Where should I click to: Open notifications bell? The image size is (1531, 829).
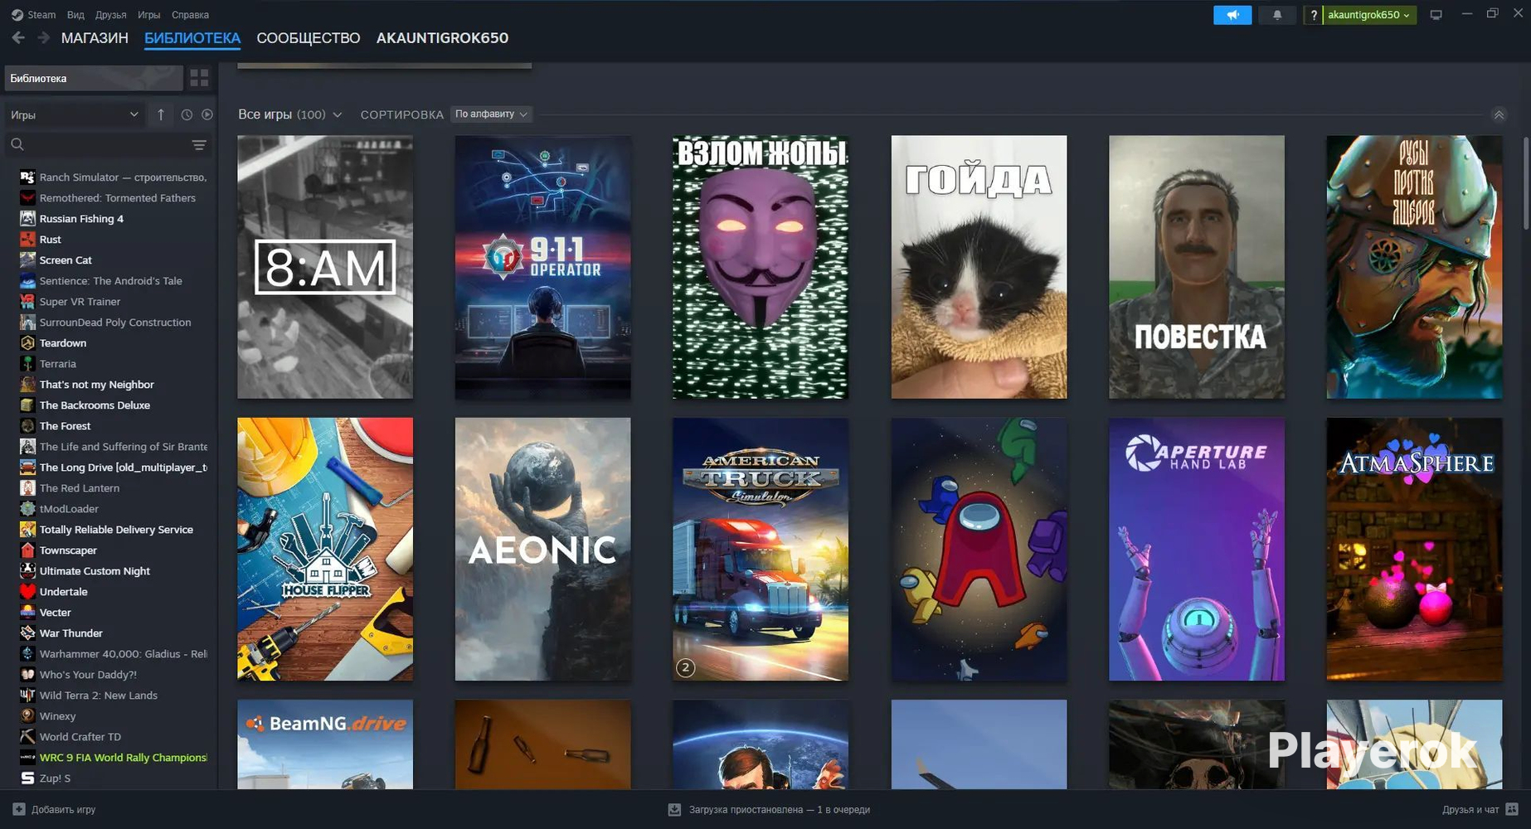[x=1277, y=15]
